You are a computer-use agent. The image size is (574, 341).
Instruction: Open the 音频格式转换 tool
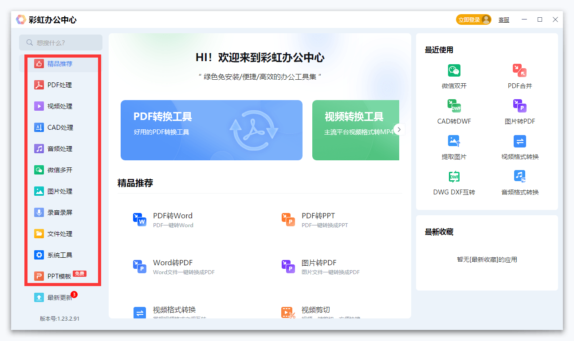point(519,182)
